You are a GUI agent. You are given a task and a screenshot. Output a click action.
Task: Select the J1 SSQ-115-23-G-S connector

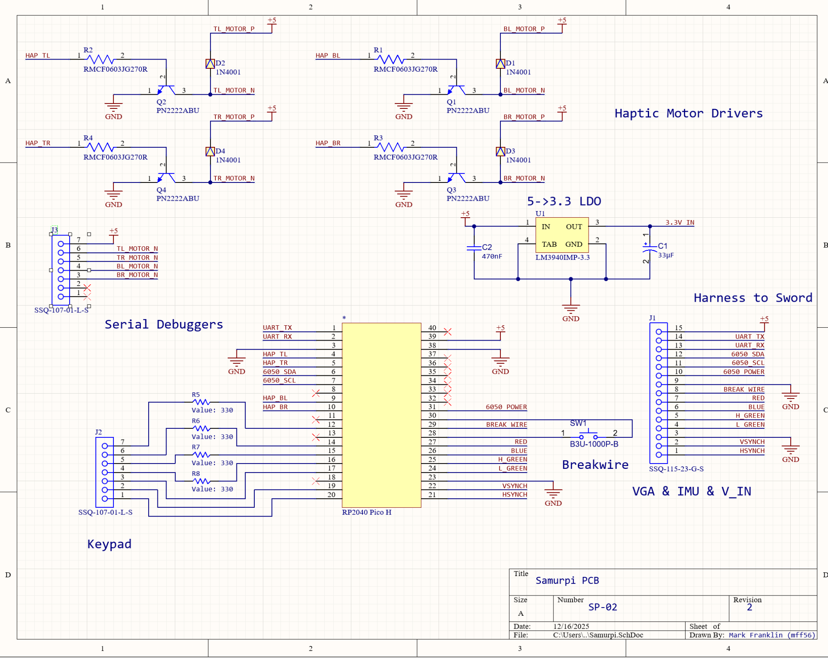click(658, 393)
